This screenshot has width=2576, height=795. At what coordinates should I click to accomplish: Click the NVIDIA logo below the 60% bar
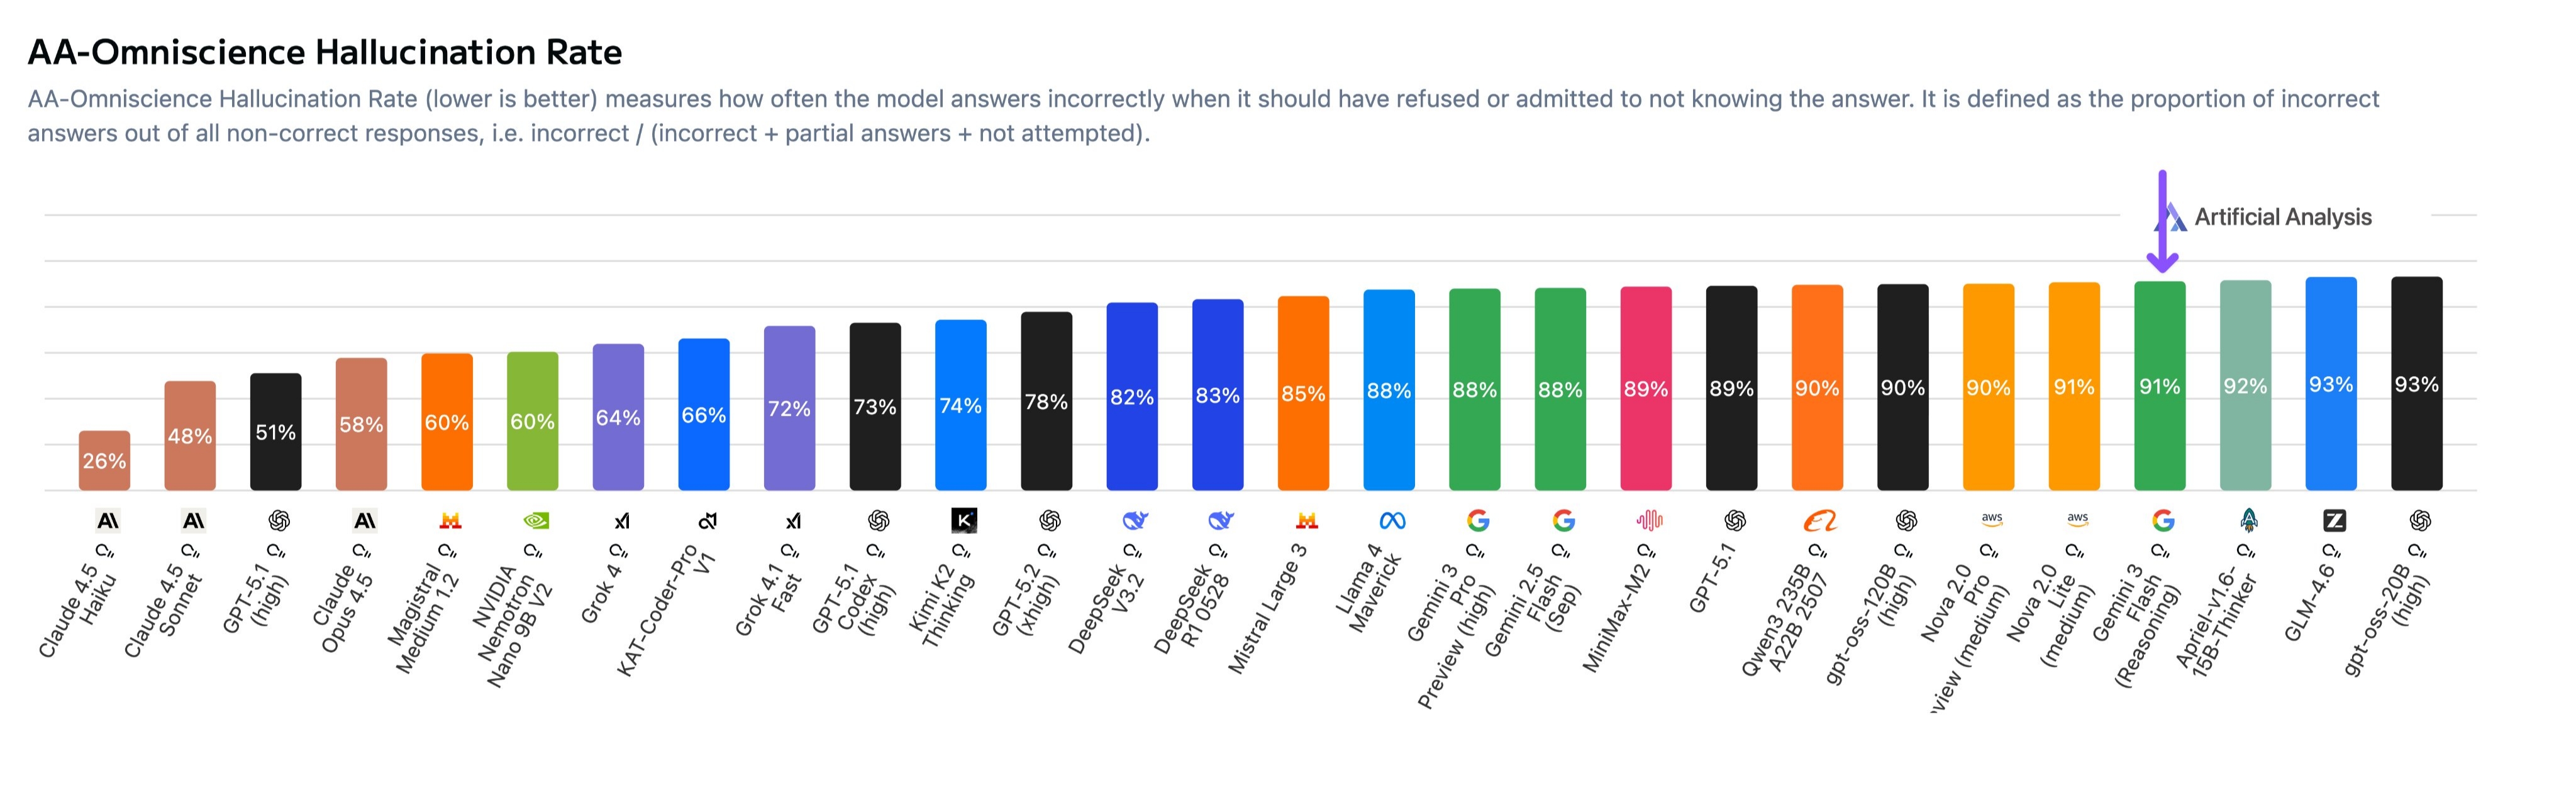536,520
